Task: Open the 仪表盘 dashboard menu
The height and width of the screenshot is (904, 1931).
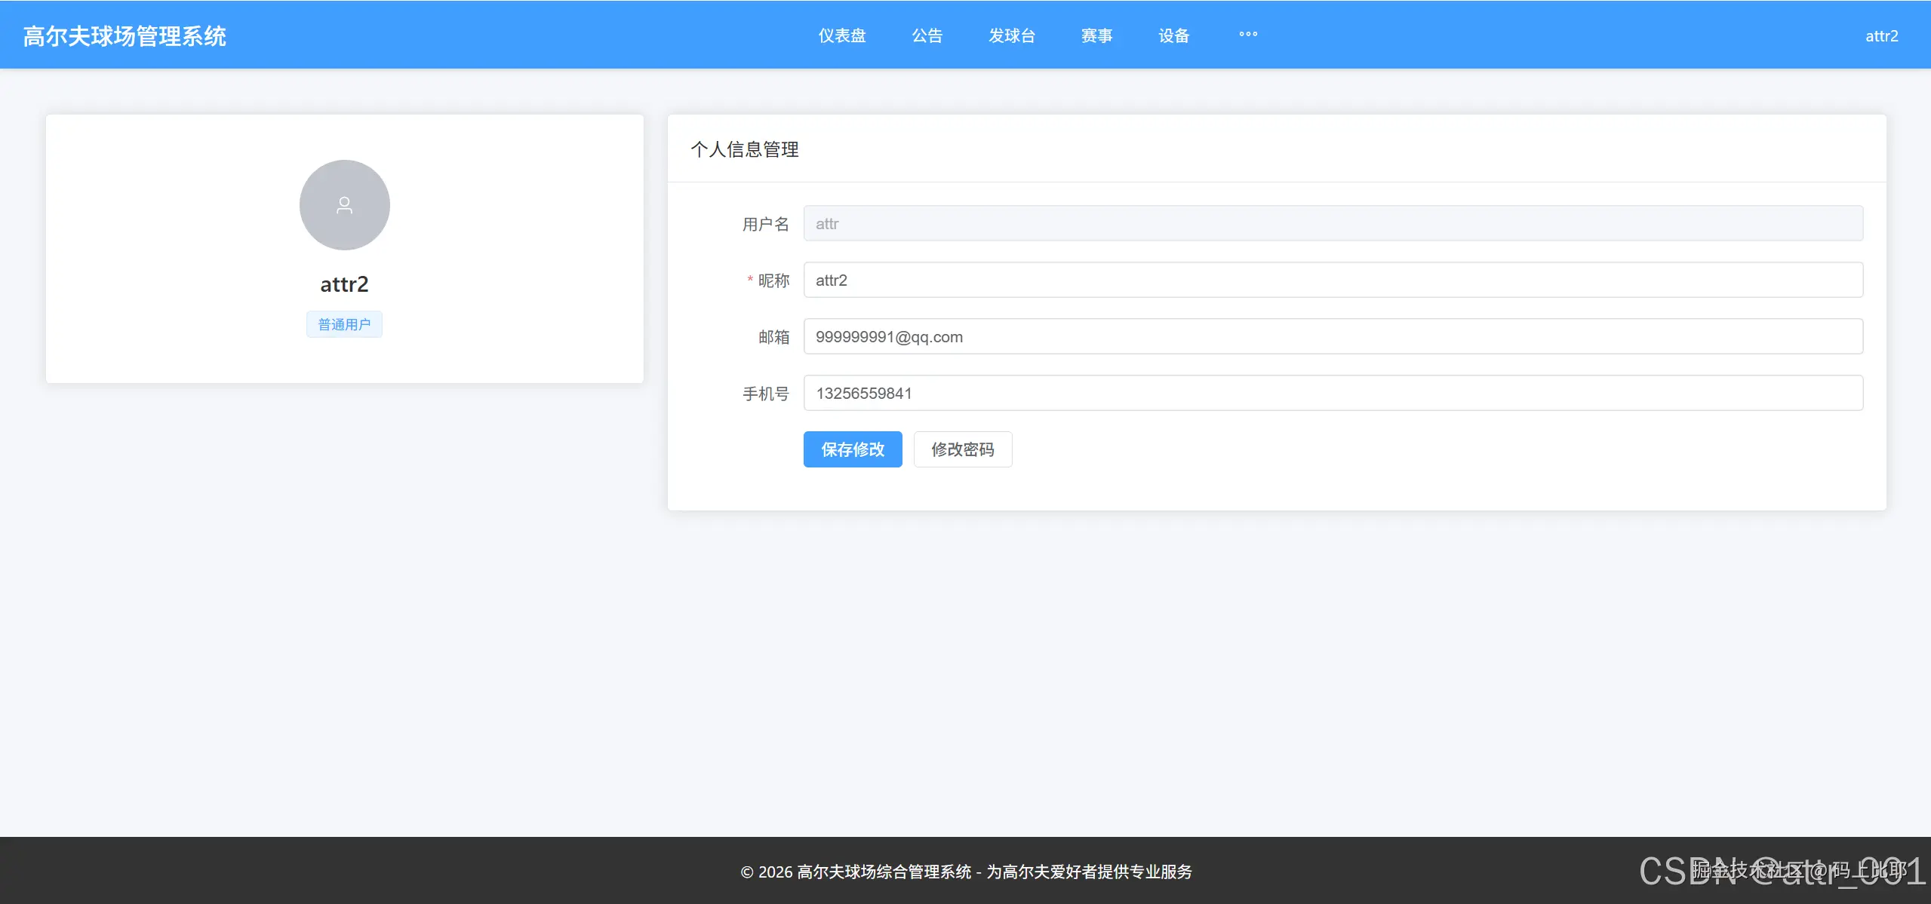Action: pyautogui.click(x=842, y=35)
